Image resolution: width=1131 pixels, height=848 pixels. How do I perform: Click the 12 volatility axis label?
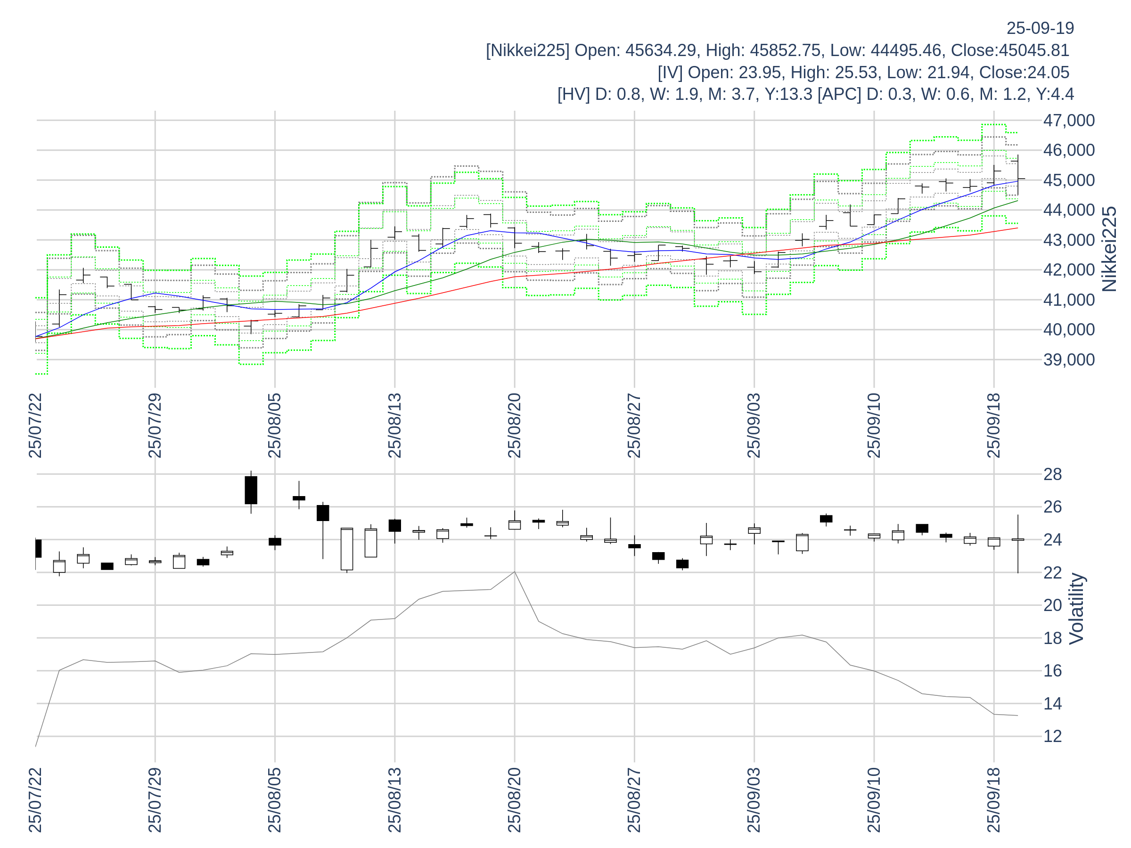(x=1053, y=736)
